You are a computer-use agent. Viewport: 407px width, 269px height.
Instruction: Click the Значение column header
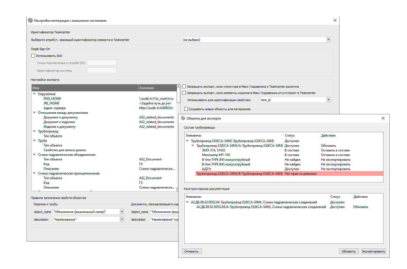(157, 88)
